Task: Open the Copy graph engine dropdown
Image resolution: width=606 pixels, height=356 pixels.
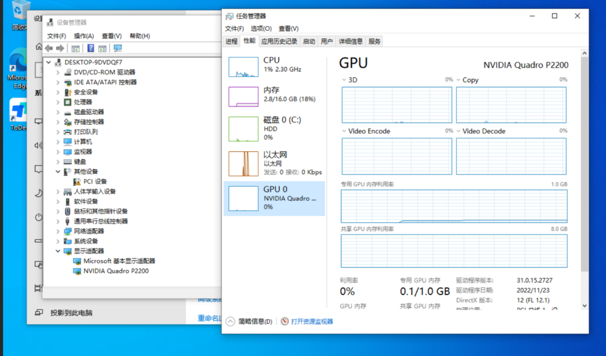Action: (x=459, y=80)
